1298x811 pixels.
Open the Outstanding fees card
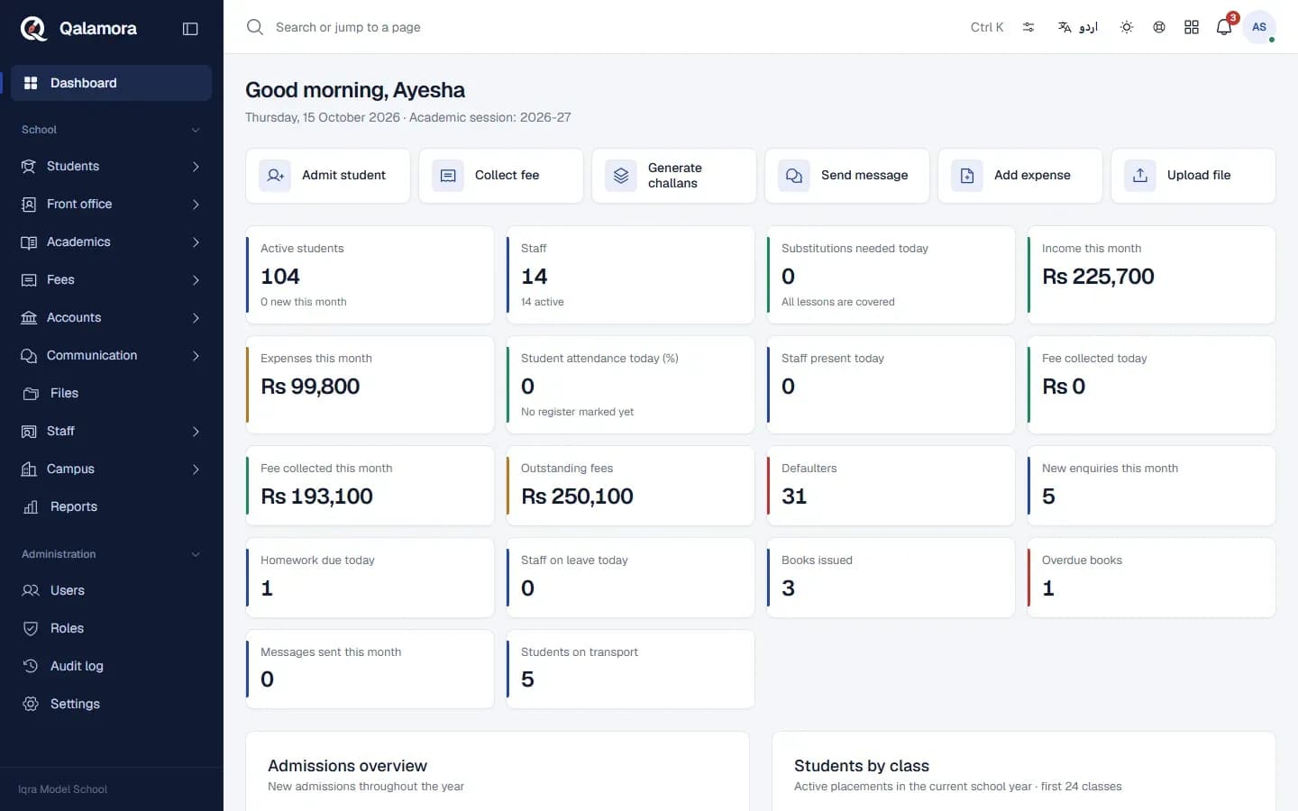pos(631,486)
